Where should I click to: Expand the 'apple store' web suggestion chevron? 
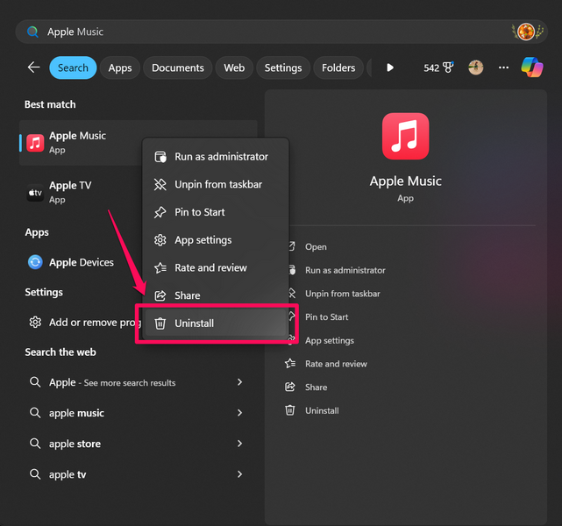(x=240, y=444)
